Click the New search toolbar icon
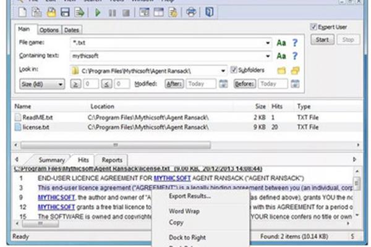The image size is (371, 247). [22, 12]
